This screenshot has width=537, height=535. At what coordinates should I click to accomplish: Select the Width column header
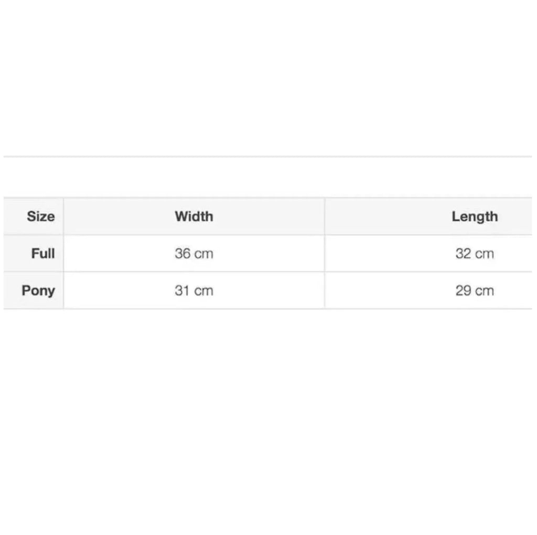(x=194, y=216)
